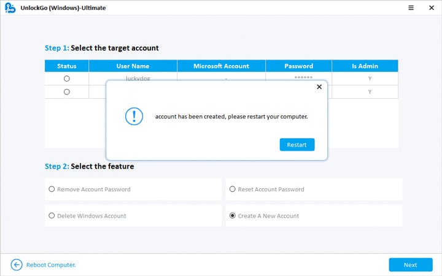Minimize the UnlockGo window

coord(411,9)
